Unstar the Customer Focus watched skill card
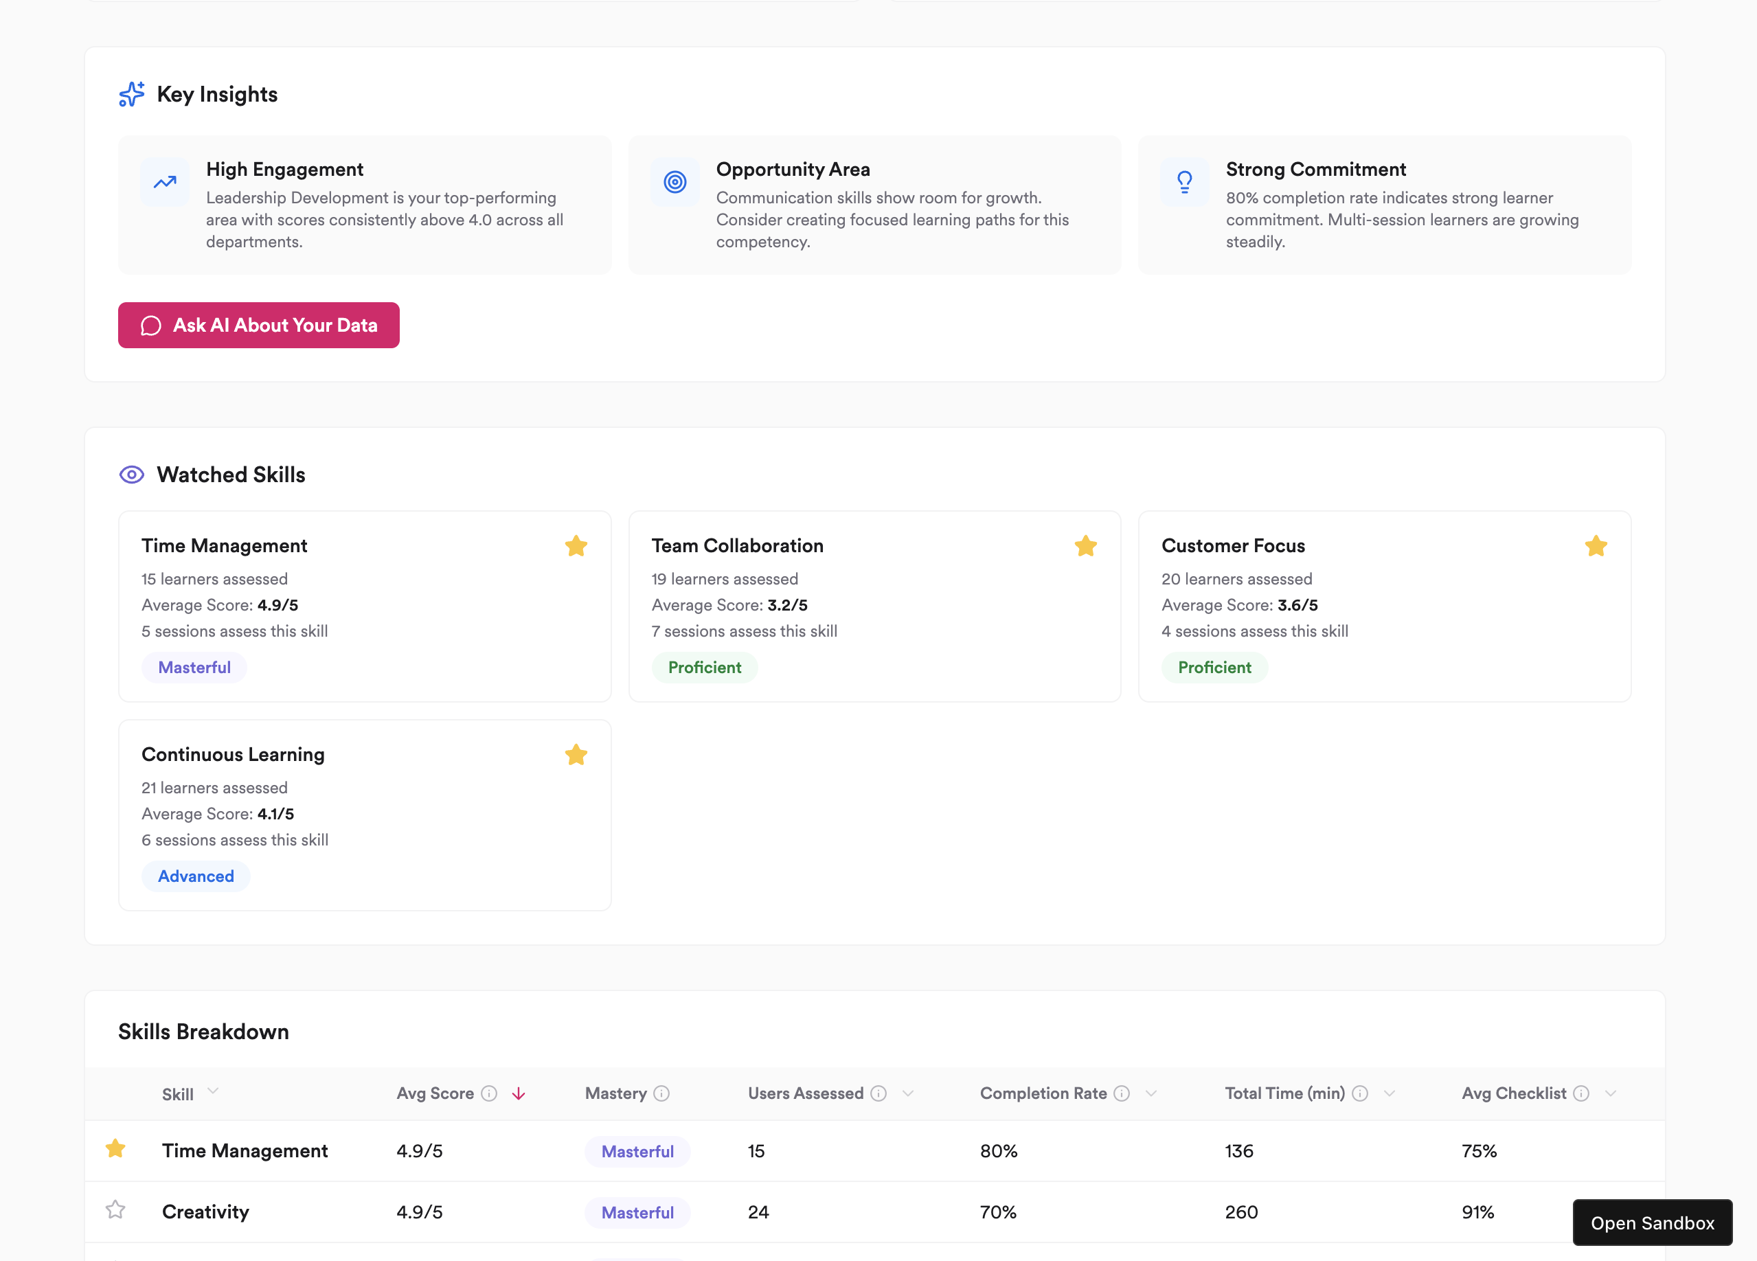This screenshot has width=1757, height=1261. tap(1595, 546)
